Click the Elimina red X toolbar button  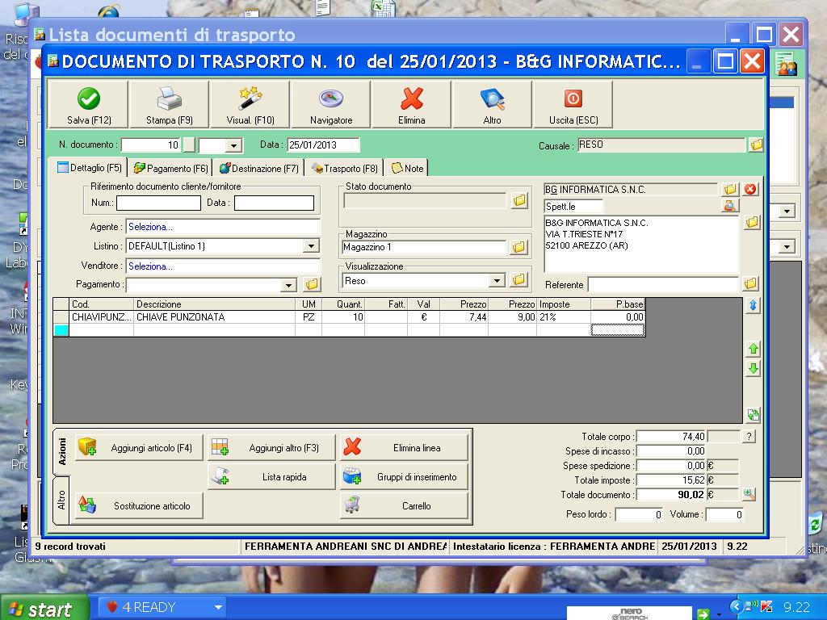tap(412, 105)
